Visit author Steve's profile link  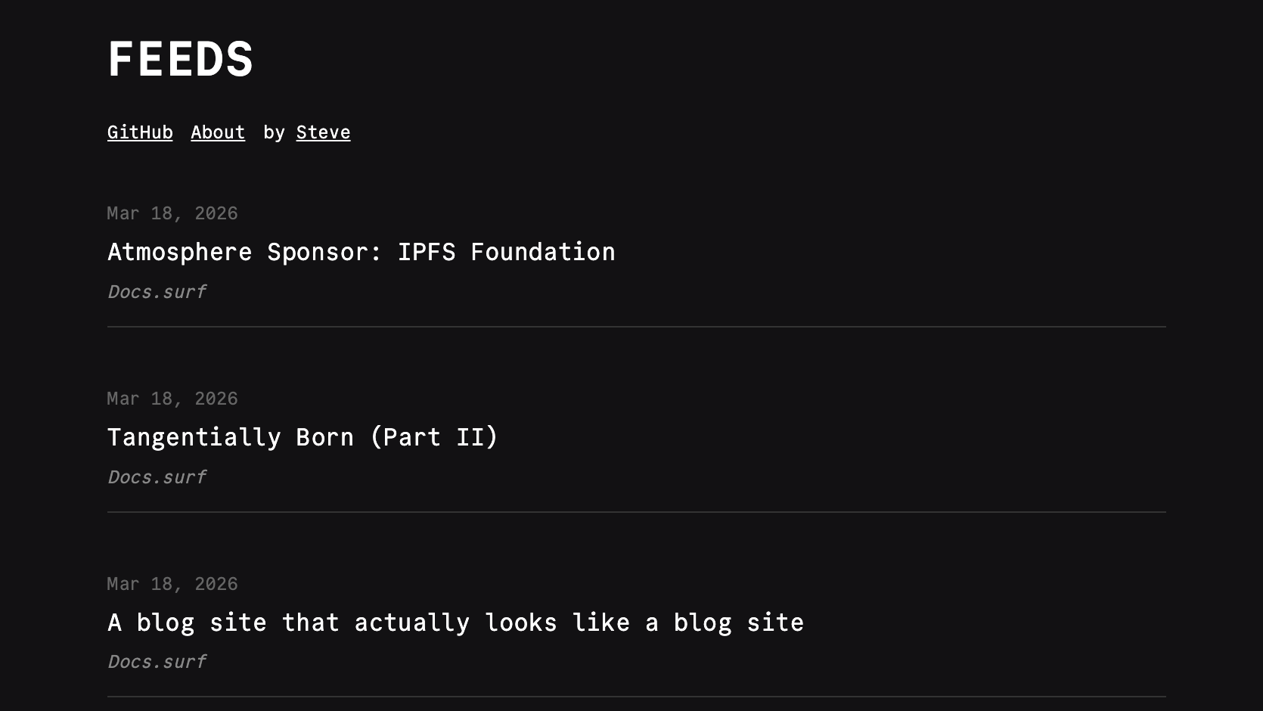323,132
